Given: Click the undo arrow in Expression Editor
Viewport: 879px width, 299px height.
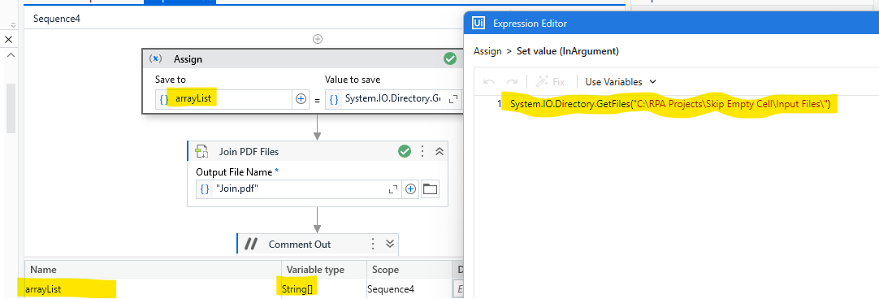Looking at the screenshot, I should (x=489, y=82).
